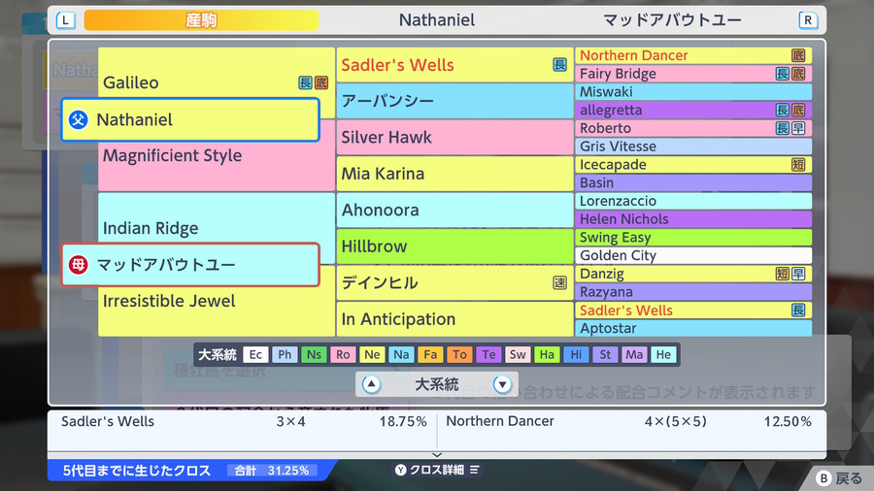Viewport: 874px width, 491px height.
Task: Click 長 badge on fourth-generation Sadler's Wells
Action: pos(798,311)
